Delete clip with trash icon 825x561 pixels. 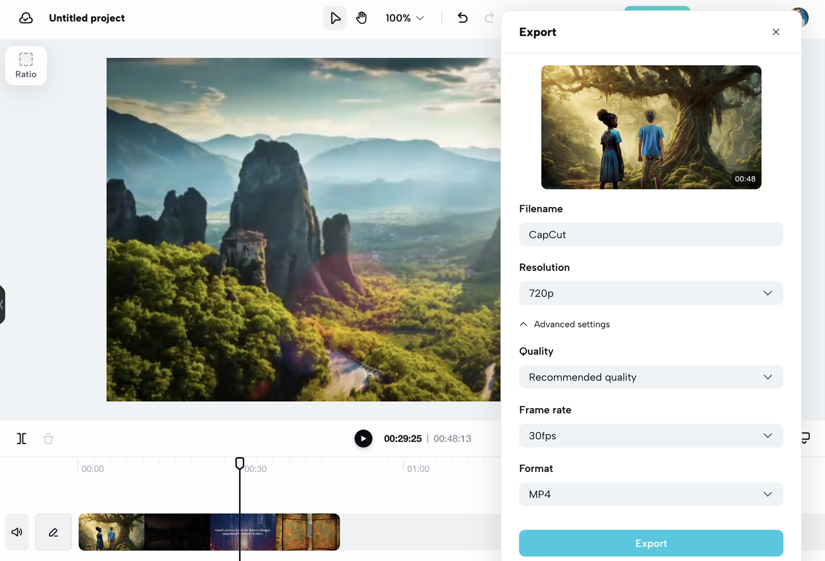(x=48, y=438)
